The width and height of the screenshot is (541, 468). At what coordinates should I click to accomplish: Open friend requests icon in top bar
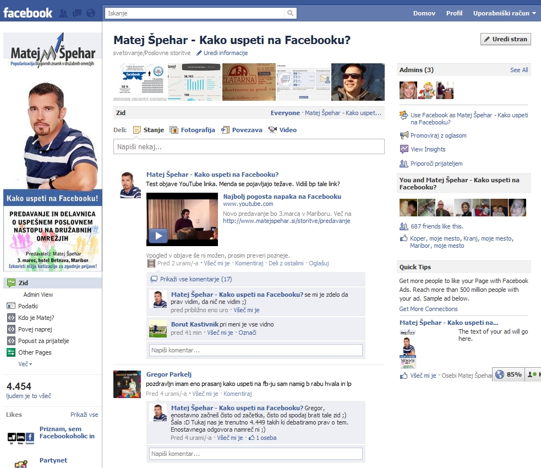coord(64,13)
